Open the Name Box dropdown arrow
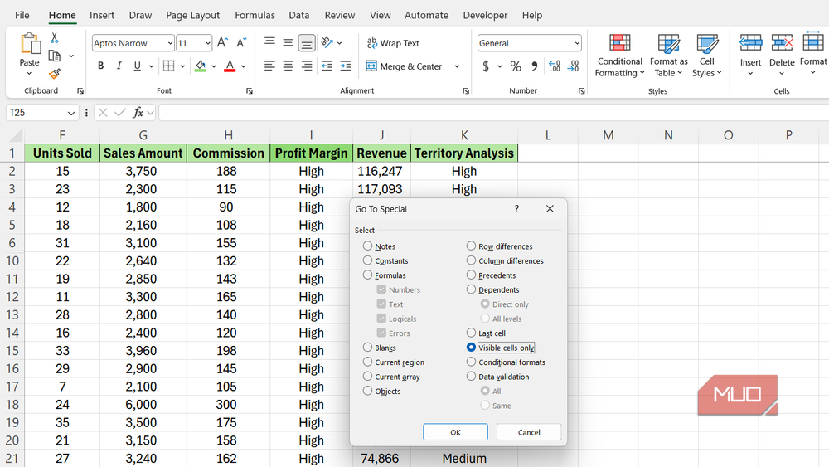Viewport: 829px width, 467px height. (70, 113)
